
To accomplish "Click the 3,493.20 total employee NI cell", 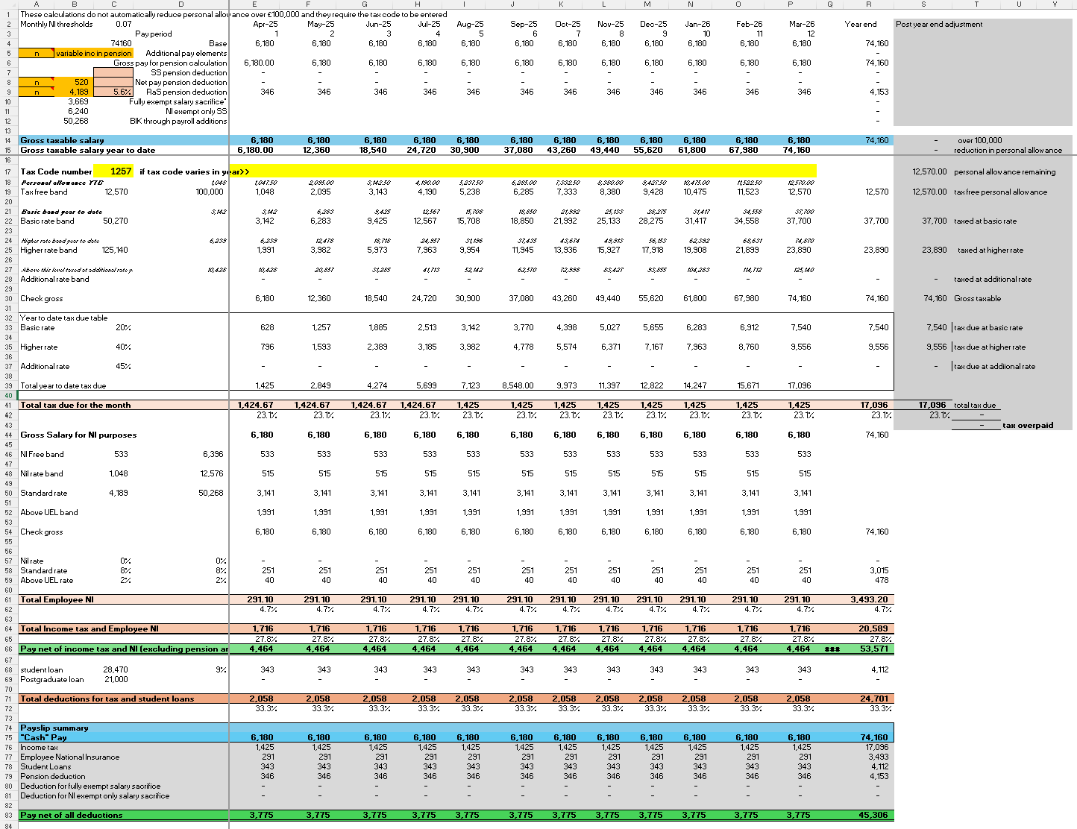I will [870, 599].
